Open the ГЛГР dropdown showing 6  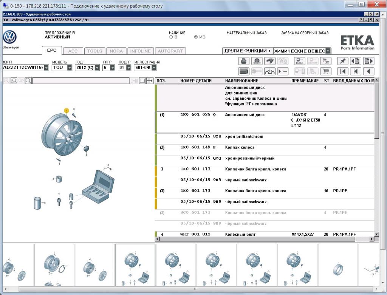point(113,68)
